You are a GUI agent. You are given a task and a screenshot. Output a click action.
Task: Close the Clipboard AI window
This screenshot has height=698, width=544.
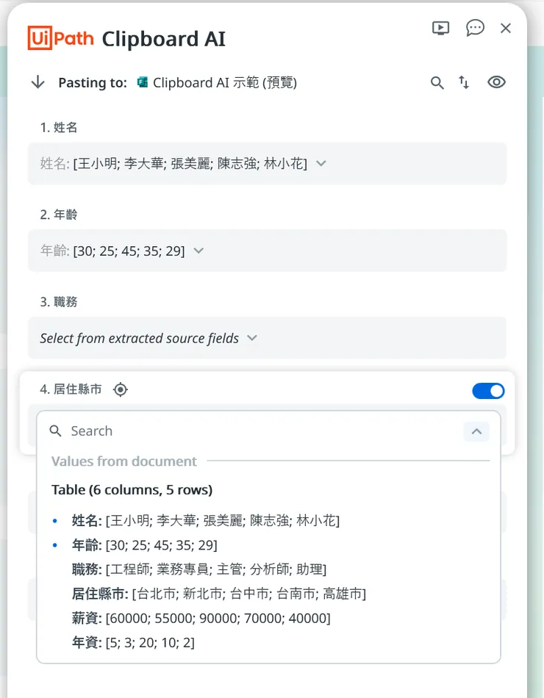[x=507, y=28]
